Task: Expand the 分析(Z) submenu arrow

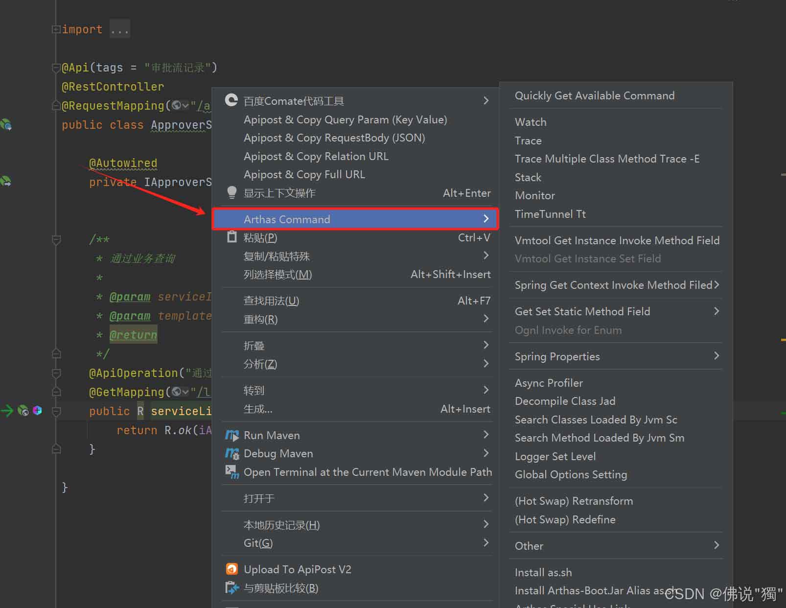Action: 485,363
